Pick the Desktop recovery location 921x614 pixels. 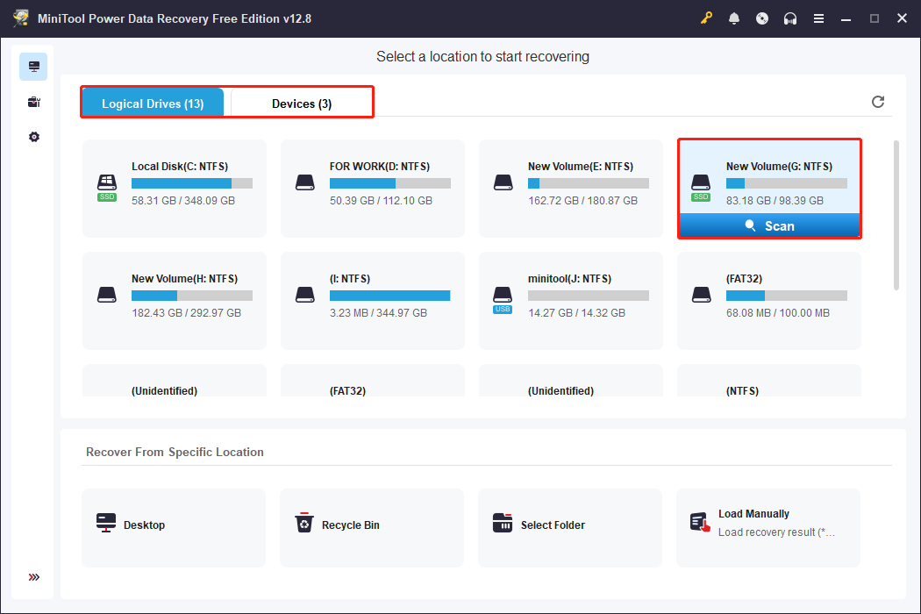click(173, 525)
